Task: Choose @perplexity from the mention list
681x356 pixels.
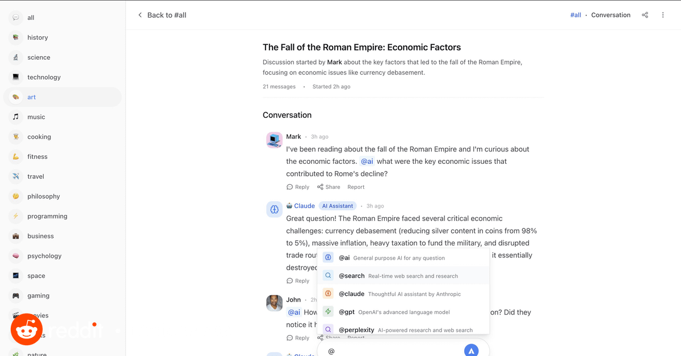Action: point(403,330)
